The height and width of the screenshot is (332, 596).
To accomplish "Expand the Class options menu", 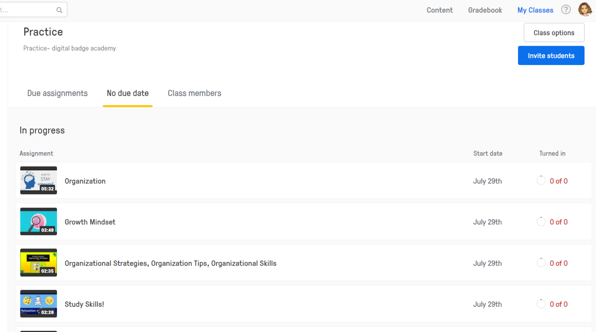I will coord(554,33).
